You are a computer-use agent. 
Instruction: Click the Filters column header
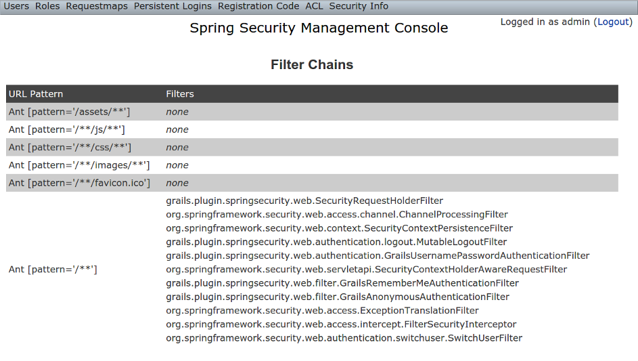pos(180,94)
